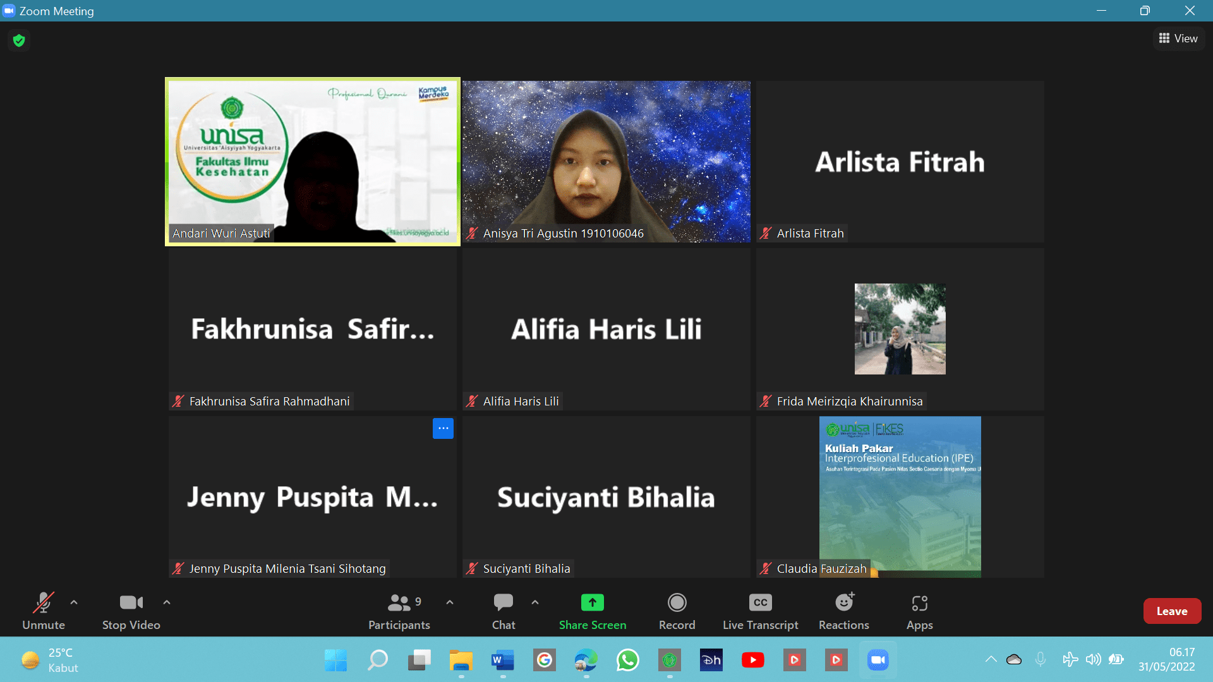
Task: Open the Participants panel
Action: coord(399,611)
